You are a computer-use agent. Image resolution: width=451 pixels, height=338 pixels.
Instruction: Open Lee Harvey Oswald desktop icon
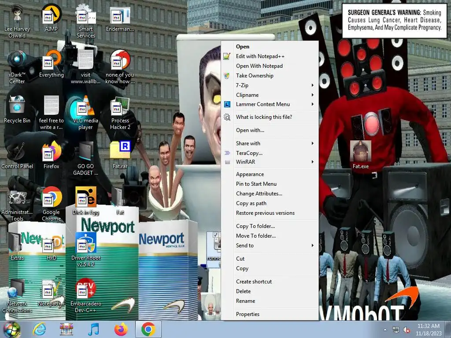(x=17, y=22)
